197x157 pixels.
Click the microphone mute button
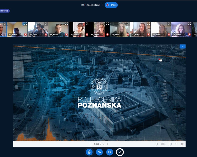(89, 152)
